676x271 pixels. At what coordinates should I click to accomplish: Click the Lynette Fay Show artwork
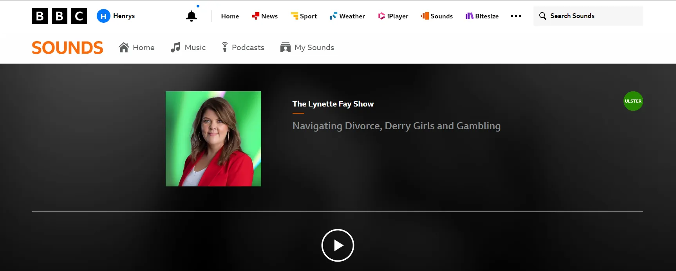click(213, 139)
